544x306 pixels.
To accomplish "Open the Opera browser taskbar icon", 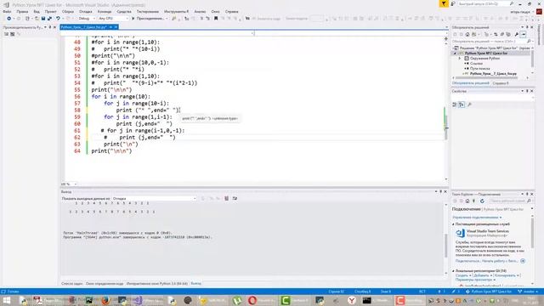I will click(x=252, y=300).
